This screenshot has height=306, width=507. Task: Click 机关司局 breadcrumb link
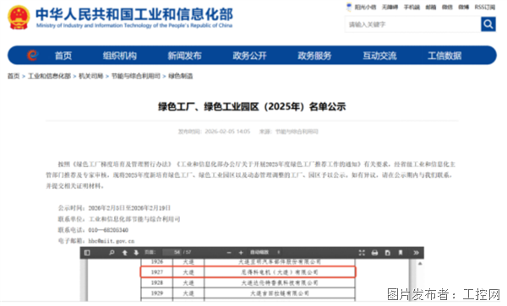[x=91, y=76]
